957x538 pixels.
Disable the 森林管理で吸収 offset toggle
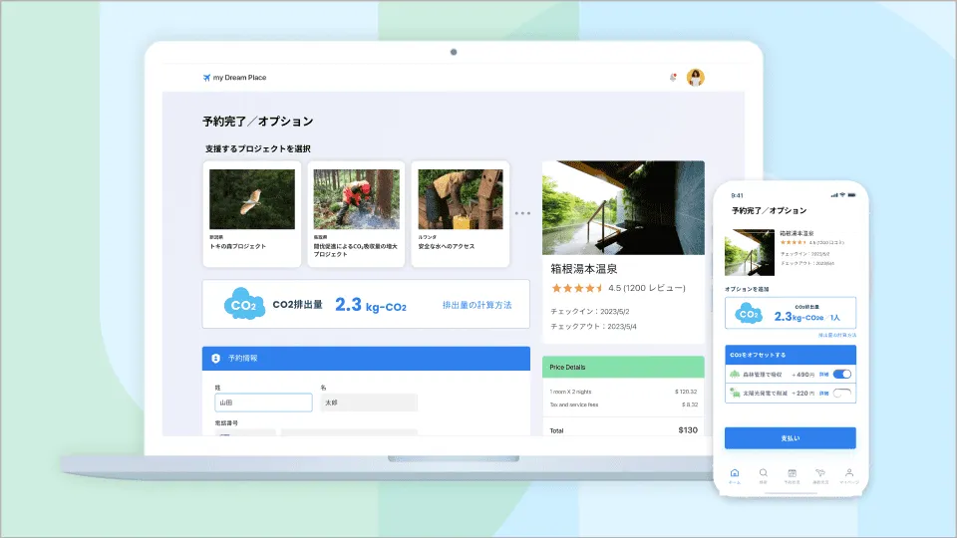coord(842,375)
